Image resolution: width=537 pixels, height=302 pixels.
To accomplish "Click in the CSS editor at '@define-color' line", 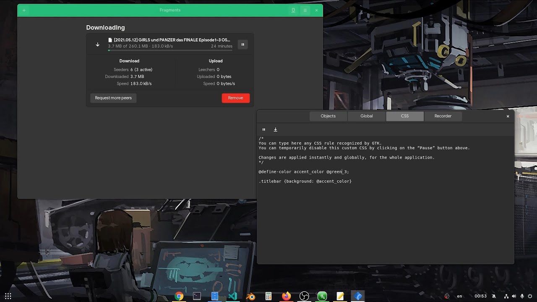I will point(304,172).
